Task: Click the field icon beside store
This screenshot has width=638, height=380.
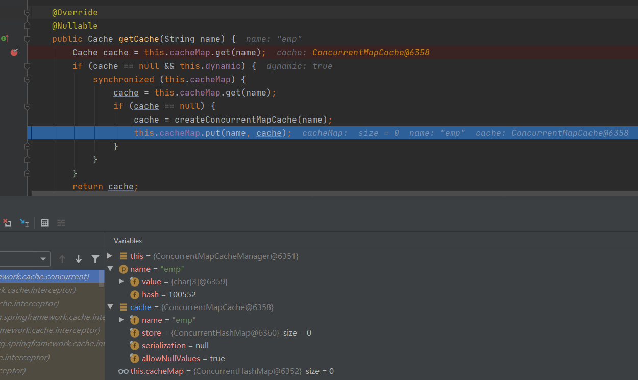Action: pyautogui.click(x=135, y=333)
